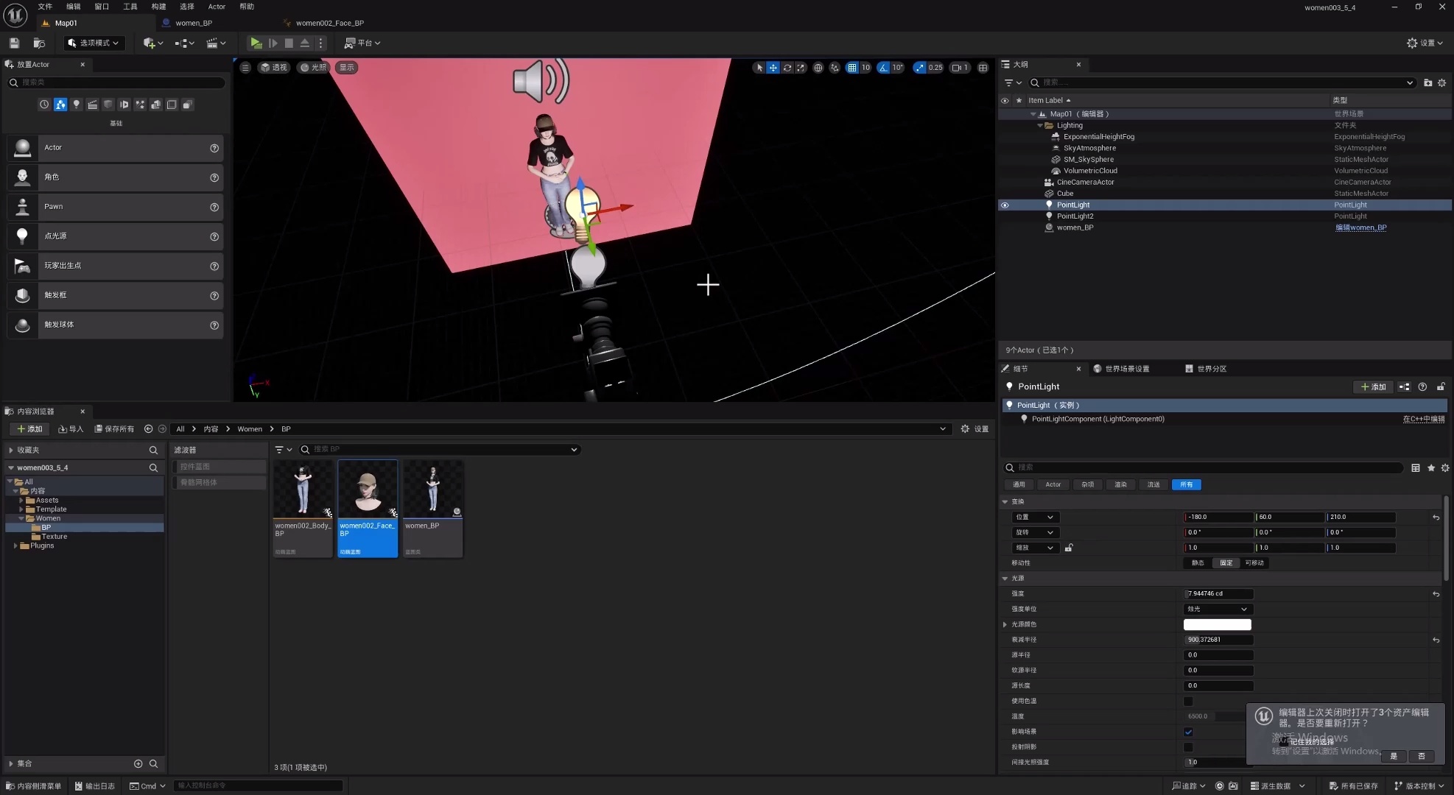Select the women_BP asset thumbnail
The width and height of the screenshot is (1454, 795).
(433, 490)
